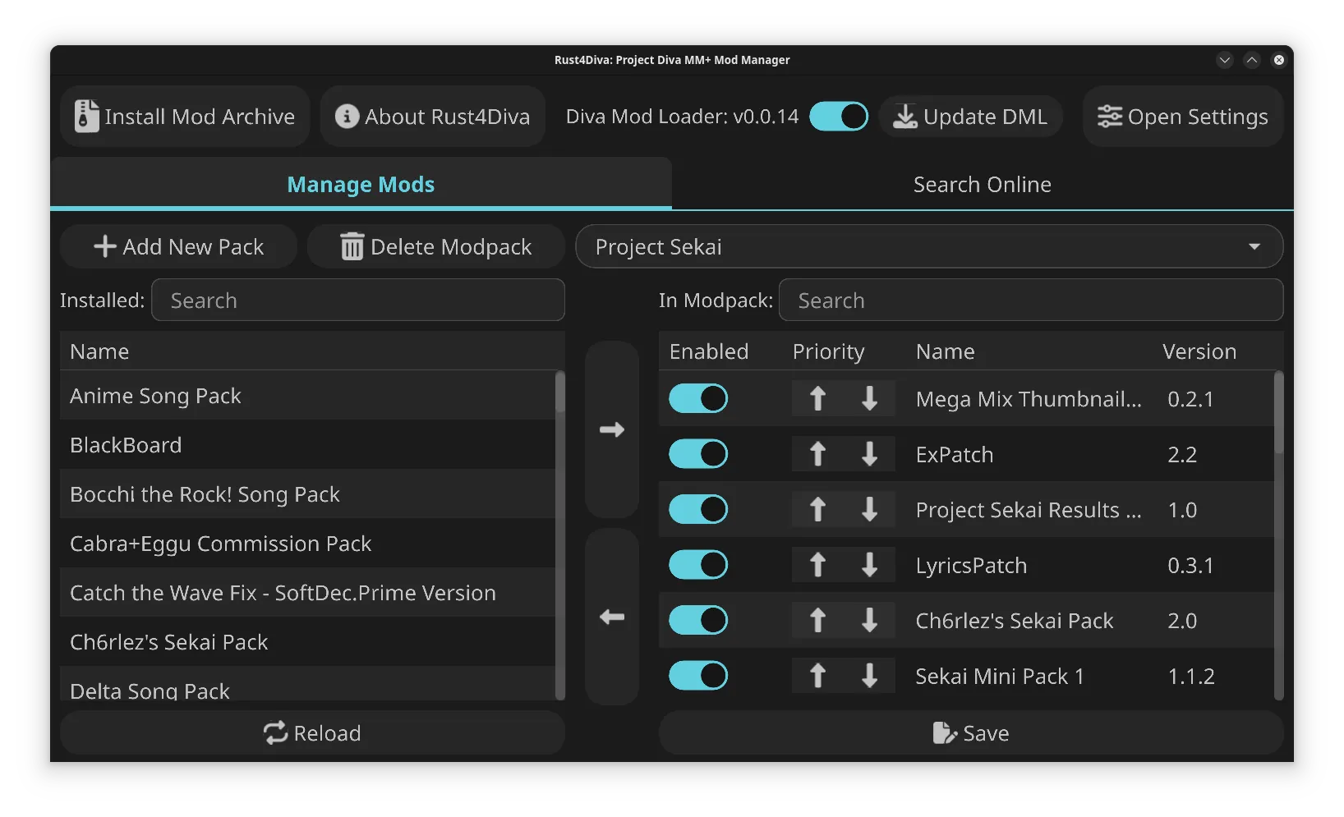Toggle the Diva Mod Loader switch

(x=838, y=117)
